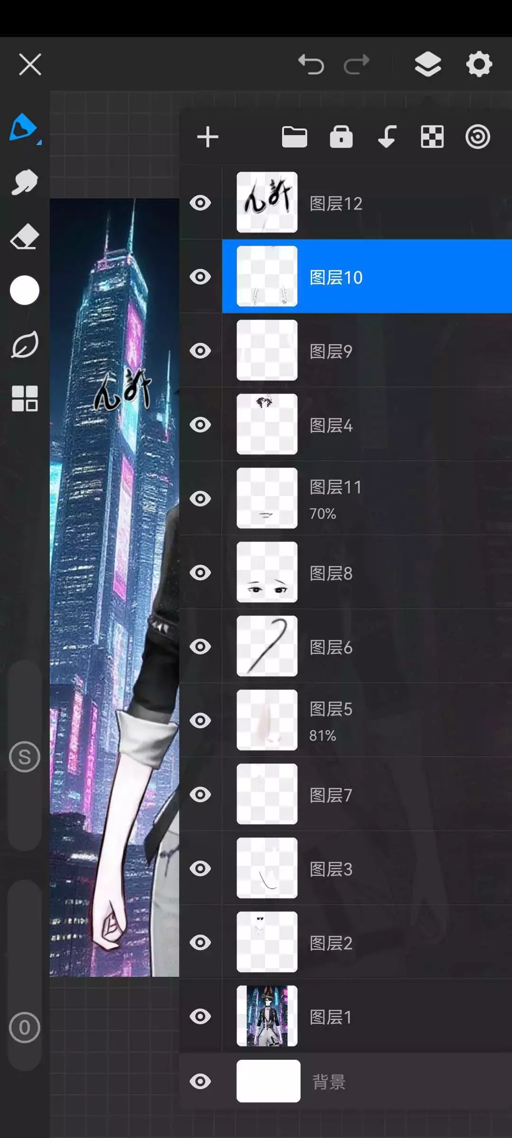
Task: Toggle alpha lock checkerboard icon
Action: tap(432, 137)
